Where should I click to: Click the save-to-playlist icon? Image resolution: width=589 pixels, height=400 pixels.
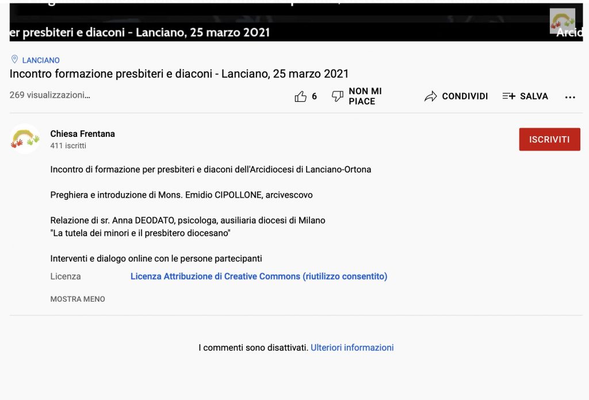508,97
